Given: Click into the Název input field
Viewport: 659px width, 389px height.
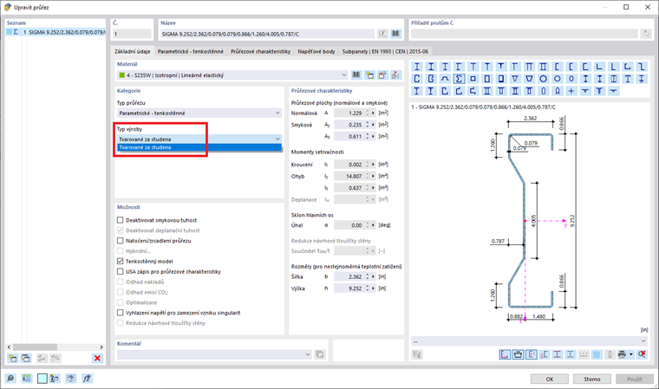Looking at the screenshot, I should pyautogui.click(x=267, y=34).
